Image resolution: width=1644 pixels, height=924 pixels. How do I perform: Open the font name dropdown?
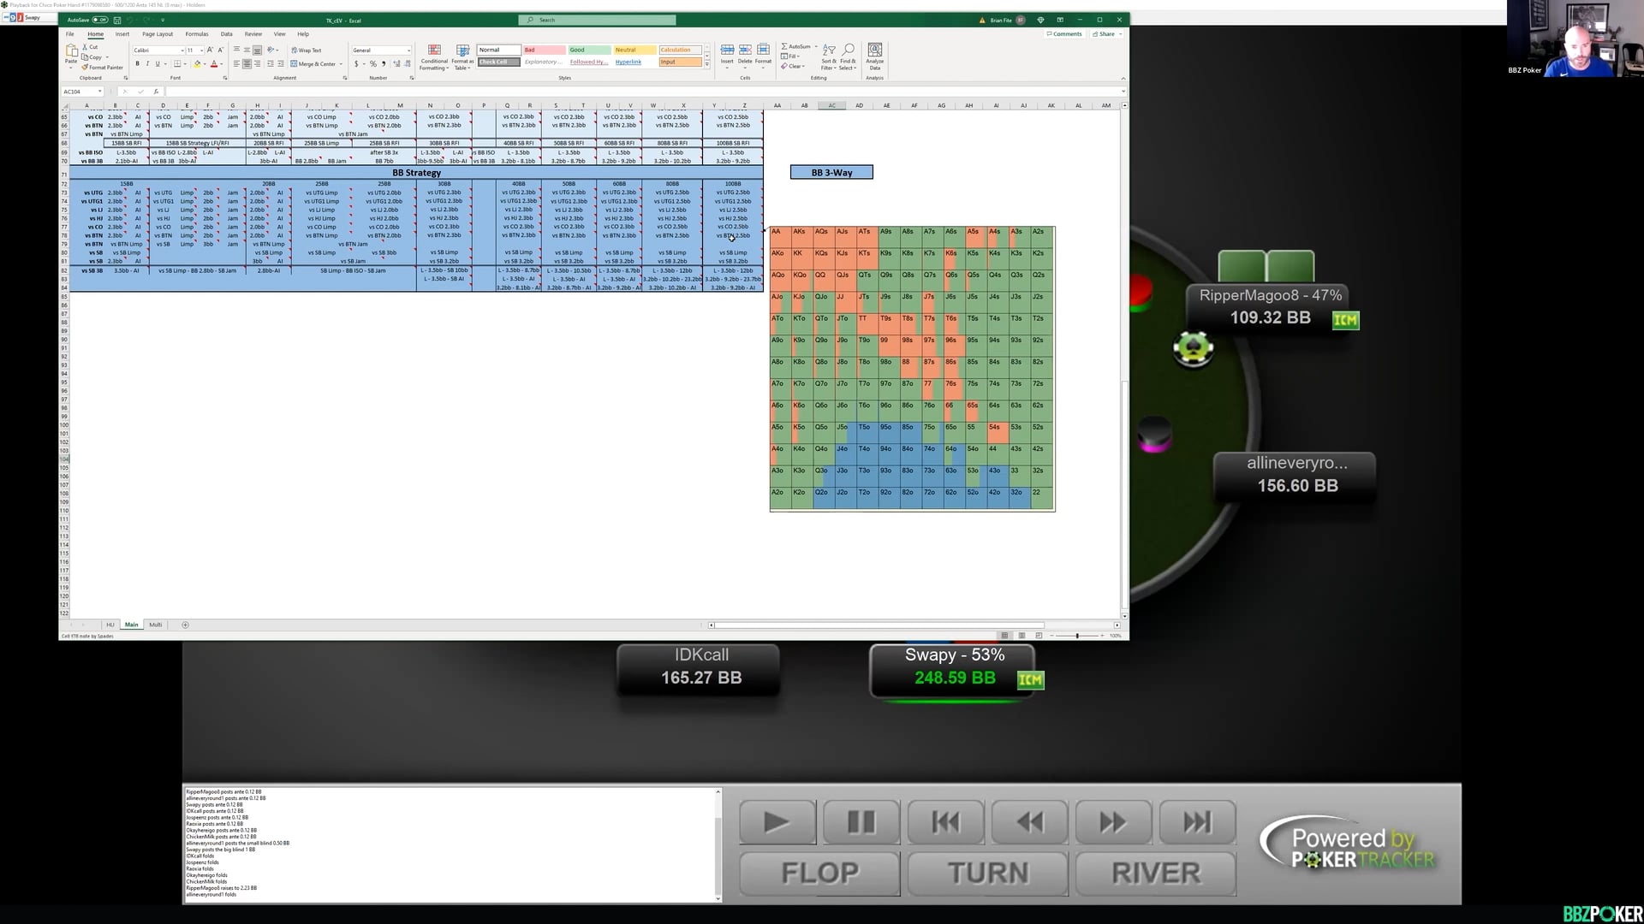click(x=182, y=50)
